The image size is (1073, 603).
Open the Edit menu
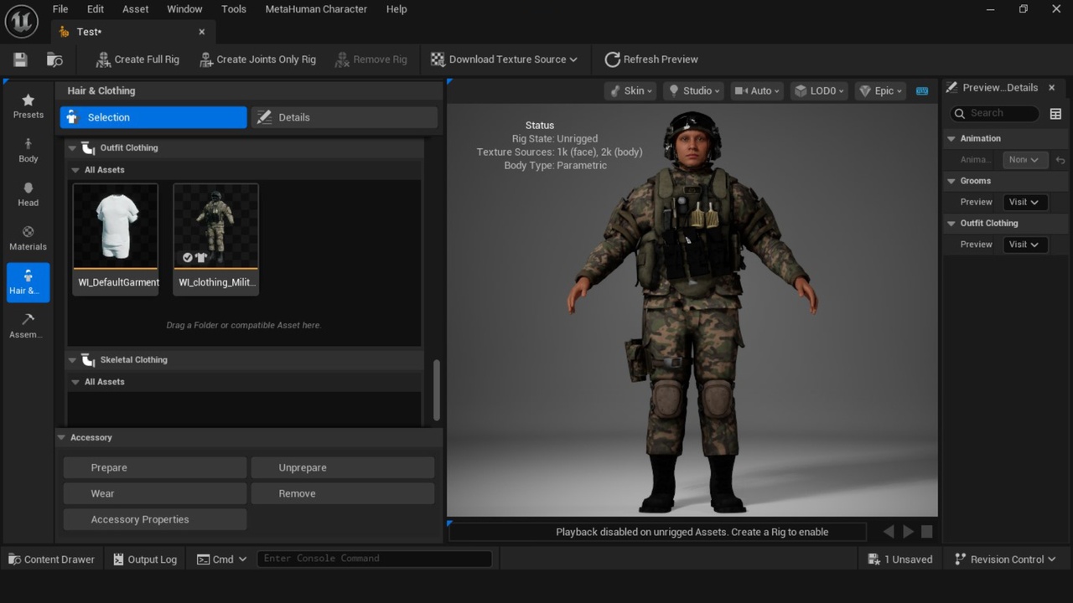point(96,9)
